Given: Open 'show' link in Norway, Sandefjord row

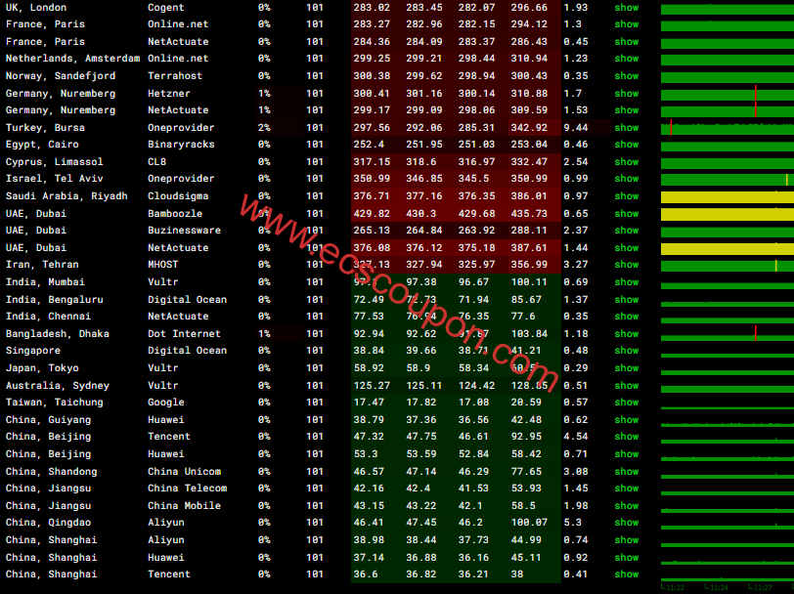Looking at the screenshot, I should pos(627,76).
